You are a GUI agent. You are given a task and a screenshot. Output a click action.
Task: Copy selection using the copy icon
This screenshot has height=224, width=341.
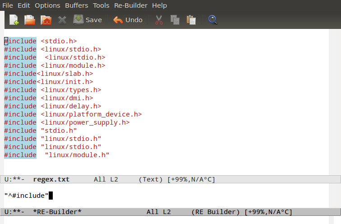175,20
